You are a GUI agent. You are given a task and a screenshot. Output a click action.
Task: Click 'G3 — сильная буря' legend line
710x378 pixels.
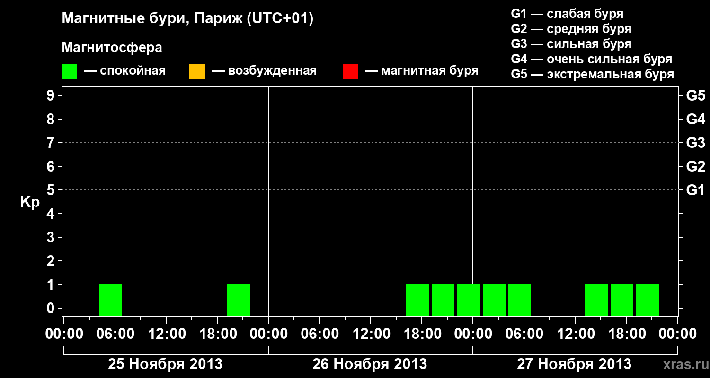click(x=571, y=44)
